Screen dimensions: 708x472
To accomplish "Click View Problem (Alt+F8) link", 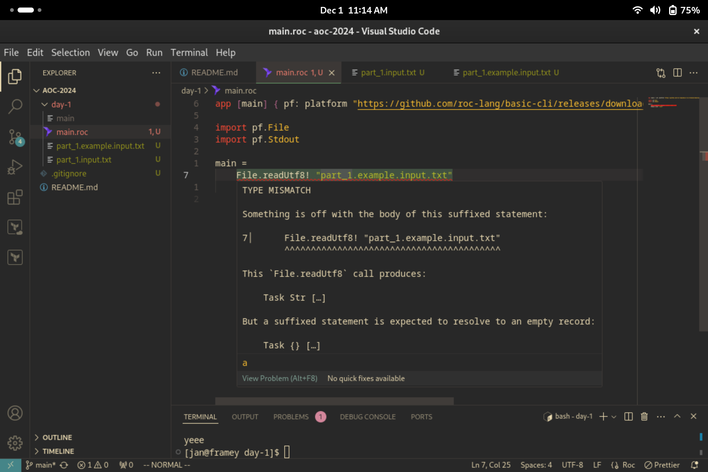I will [x=280, y=378].
